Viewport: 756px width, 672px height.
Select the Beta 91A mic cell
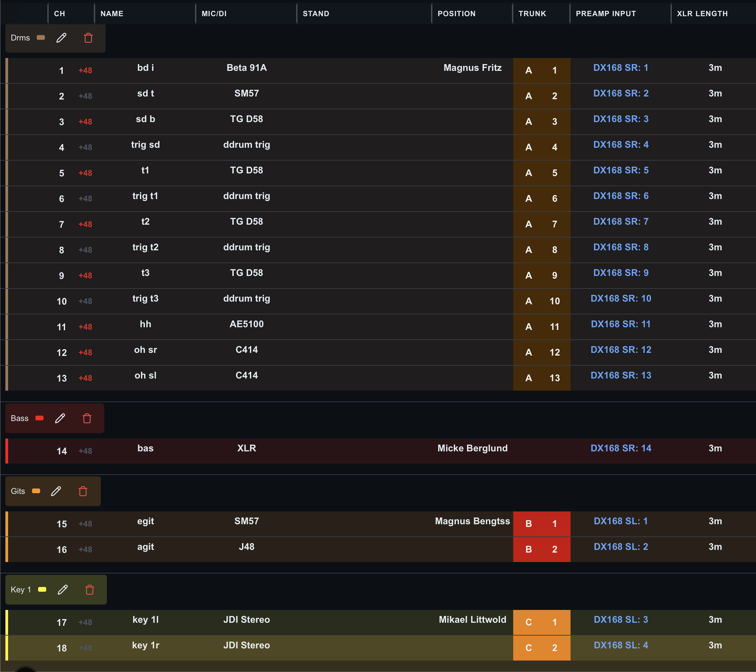pyautogui.click(x=247, y=68)
